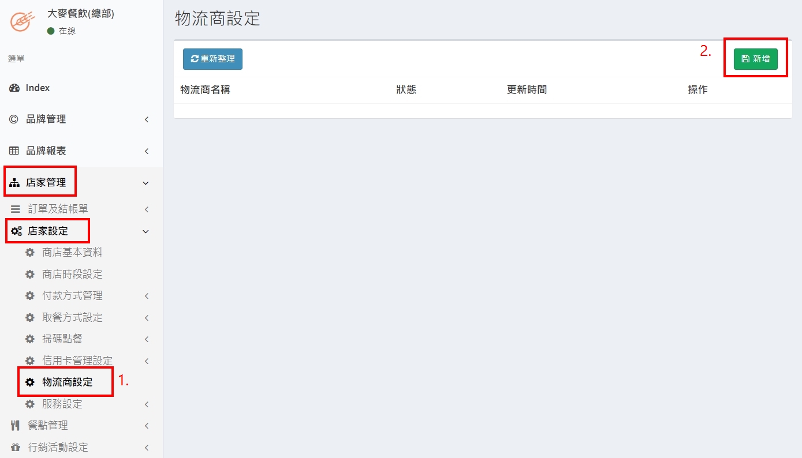Image resolution: width=802 pixels, height=458 pixels.
Task: Click the 更新時間 column header
Action: click(527, 90)
